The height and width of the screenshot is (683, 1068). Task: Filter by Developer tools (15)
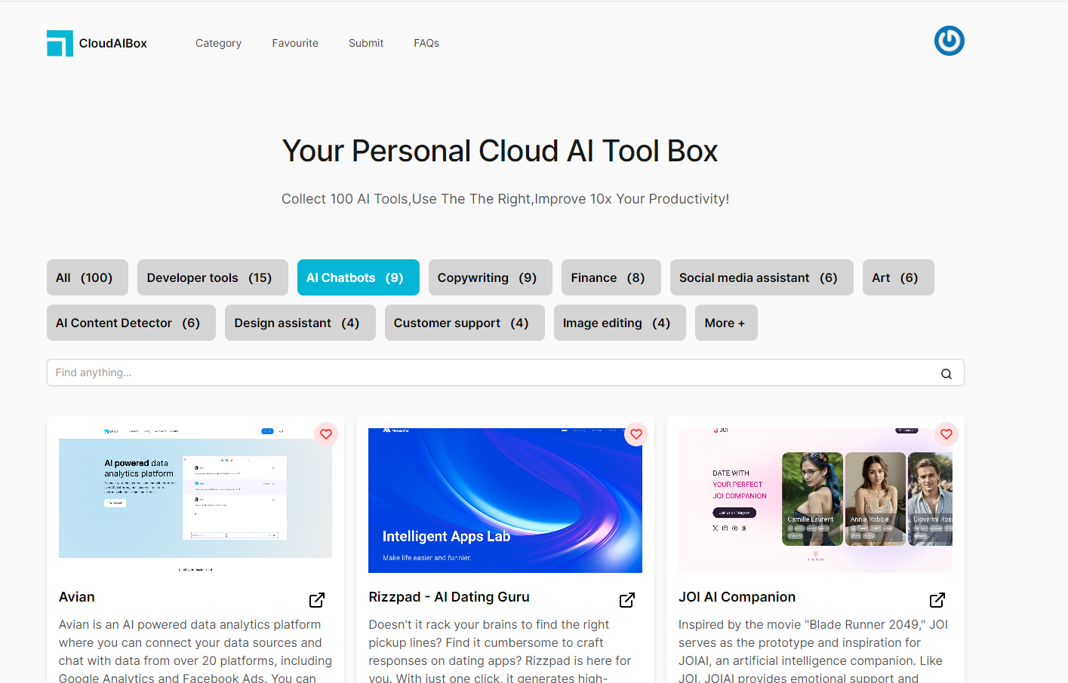[x=213, y=277]
